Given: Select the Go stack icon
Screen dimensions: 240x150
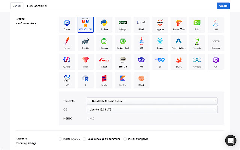Looking at the screenshot, I should coord(160,61).
